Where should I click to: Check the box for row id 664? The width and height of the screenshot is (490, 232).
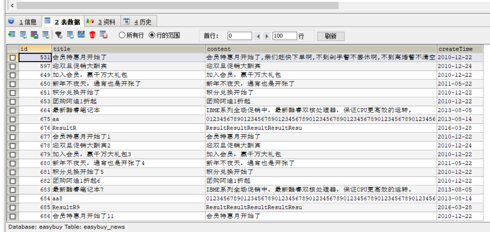(13, 111)
